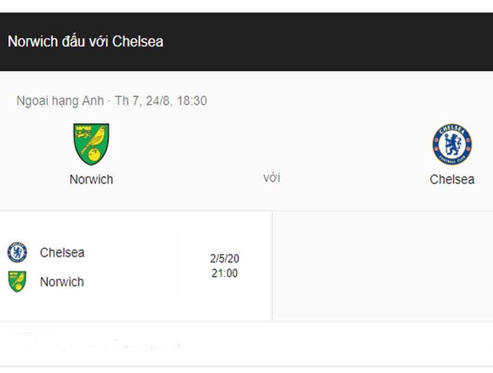Click the 'với' text between teams
The height and width of the screenshot is (373, 493).
[271, 178]
